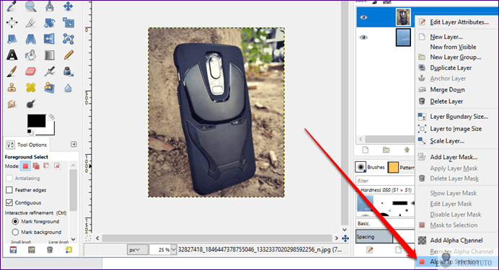Select the Blur/Sharpen droplet tool
The image size is (499, 270).
(68, 88)
